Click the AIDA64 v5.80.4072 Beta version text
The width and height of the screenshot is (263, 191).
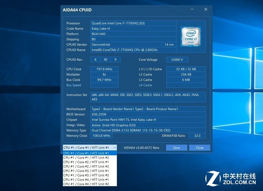(x=141, y=148)
